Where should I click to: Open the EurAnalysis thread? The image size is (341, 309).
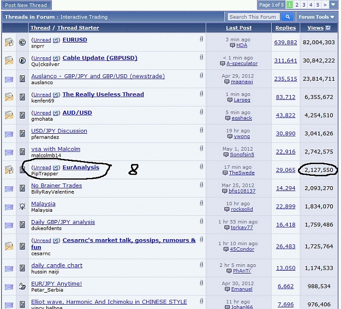(x=81, y=167)
